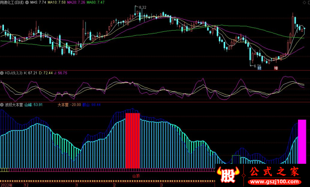Click the red 山顶 bar block

coord(133,140)
